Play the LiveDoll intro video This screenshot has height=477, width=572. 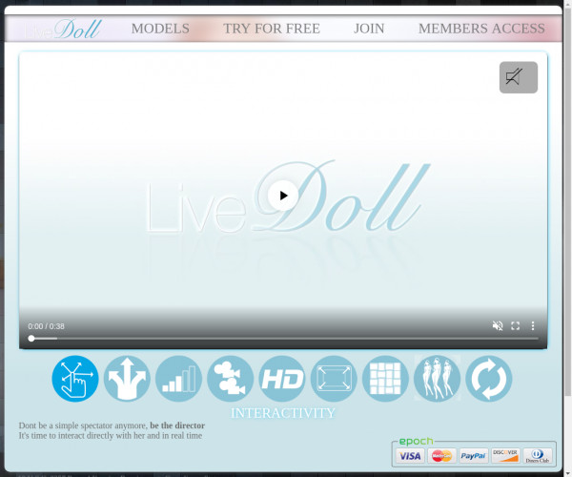coord(283,196)
